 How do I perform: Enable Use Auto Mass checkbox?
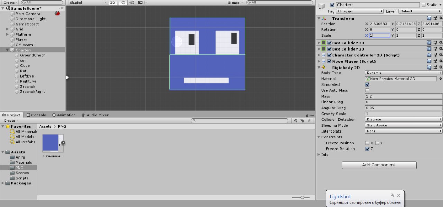point(368,90)
